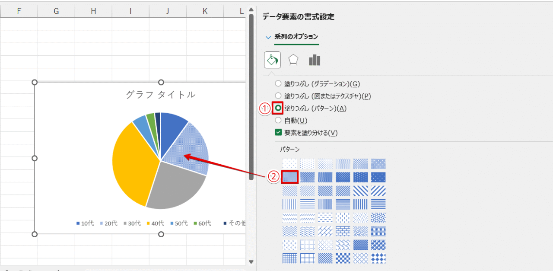Select 塗りつぶし (グラデーション) radio button
Screen dimensions: 553x271
click(x=278, y=84)
